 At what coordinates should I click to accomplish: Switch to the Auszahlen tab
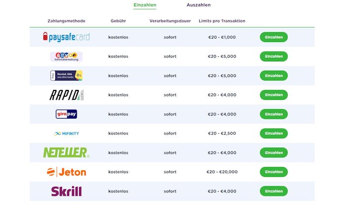click(199, 5)
